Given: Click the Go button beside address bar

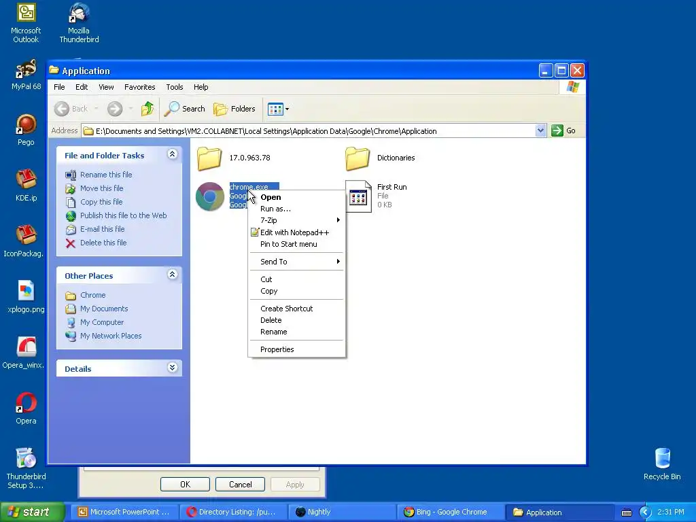Looking at the screenshot, I should click(x=563, y=131).
